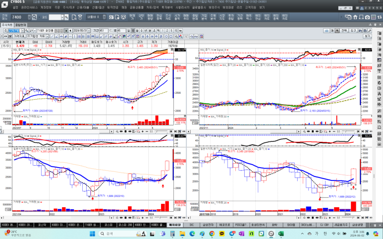The height and width of the screenshot is (239, 383).
Task: Open Chrome from the taskbar
Action: 212,234
